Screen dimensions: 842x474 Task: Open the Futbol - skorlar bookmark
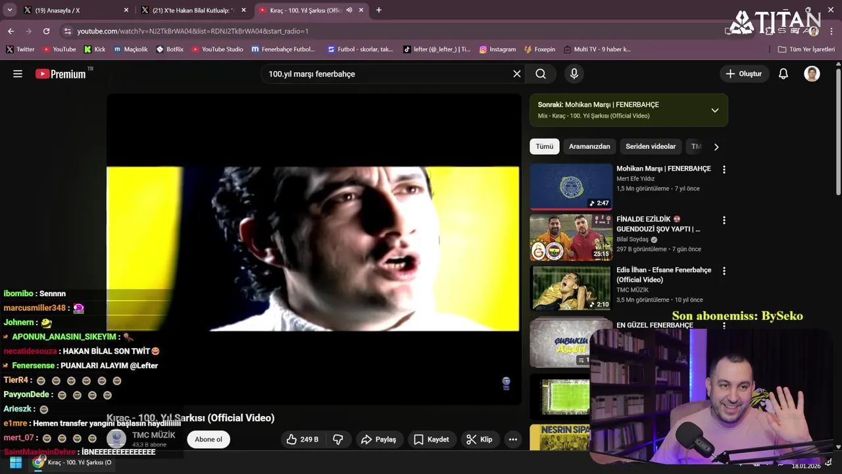pos(360,49)
